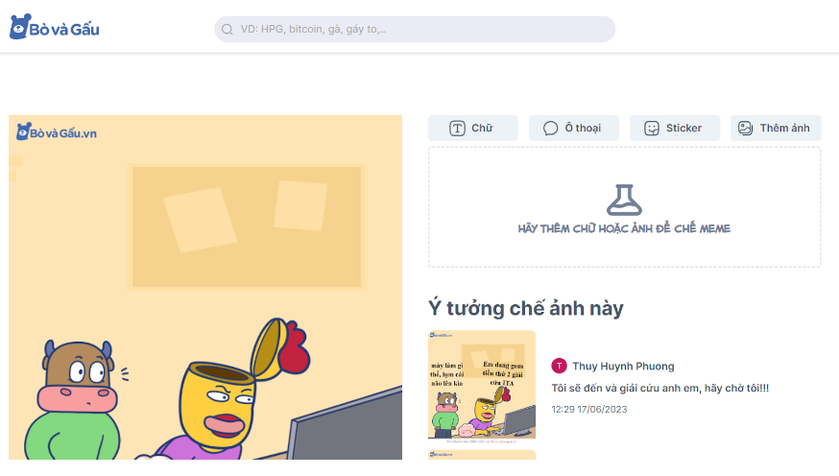
Task: Add text with the Chữ button
Action: click(x=473, y=128)
